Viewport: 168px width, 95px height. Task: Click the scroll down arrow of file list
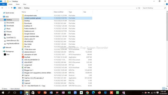point(167,86)
